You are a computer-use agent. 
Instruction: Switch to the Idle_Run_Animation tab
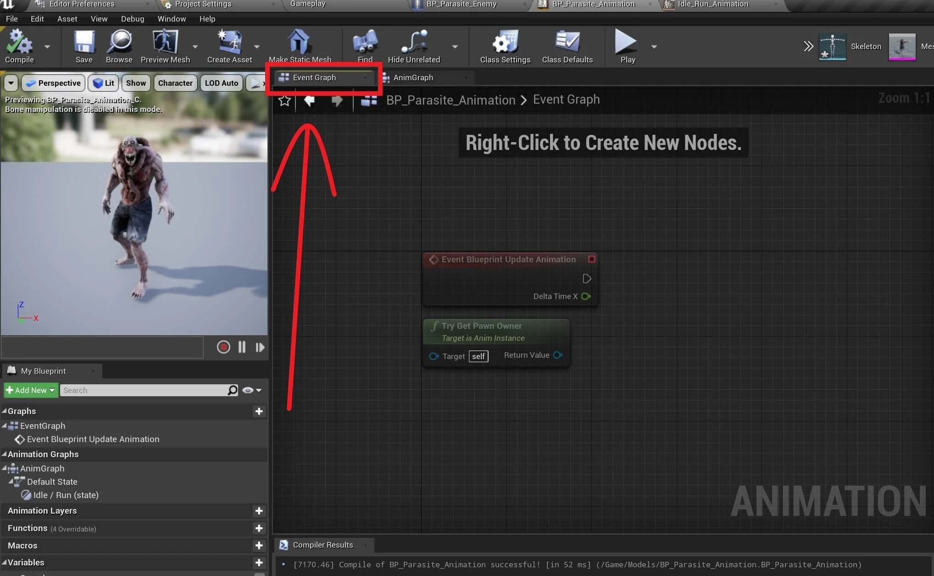tap(713, 5)
